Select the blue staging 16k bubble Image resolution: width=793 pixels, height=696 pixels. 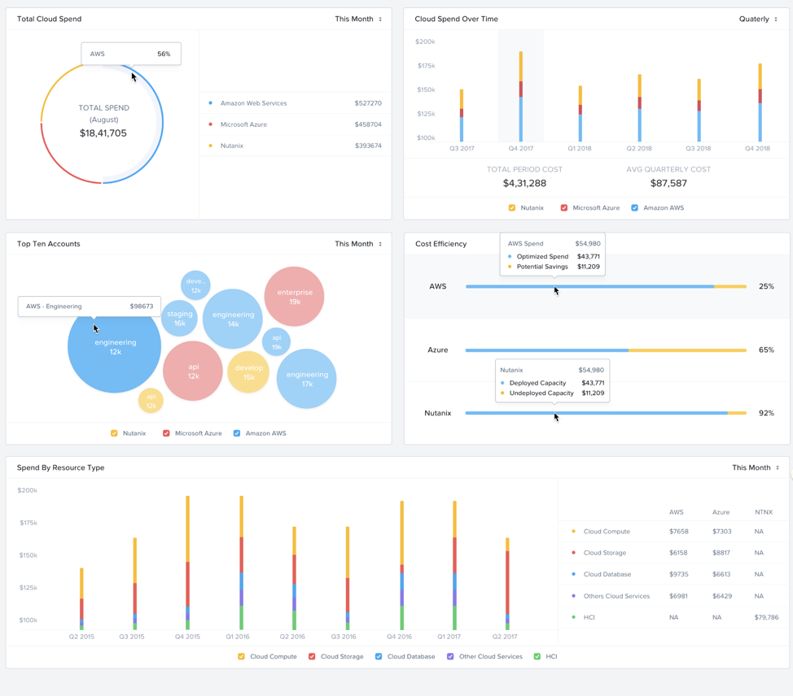(179, 318)
